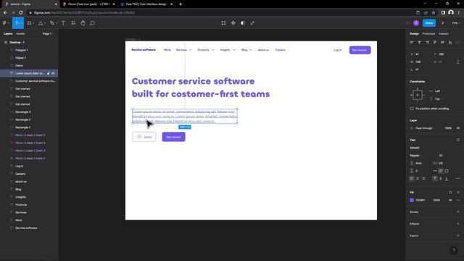Screen dimensions: 464x261
Task: Open vertical constraint Top dropdown
Action: coord(436,99)
